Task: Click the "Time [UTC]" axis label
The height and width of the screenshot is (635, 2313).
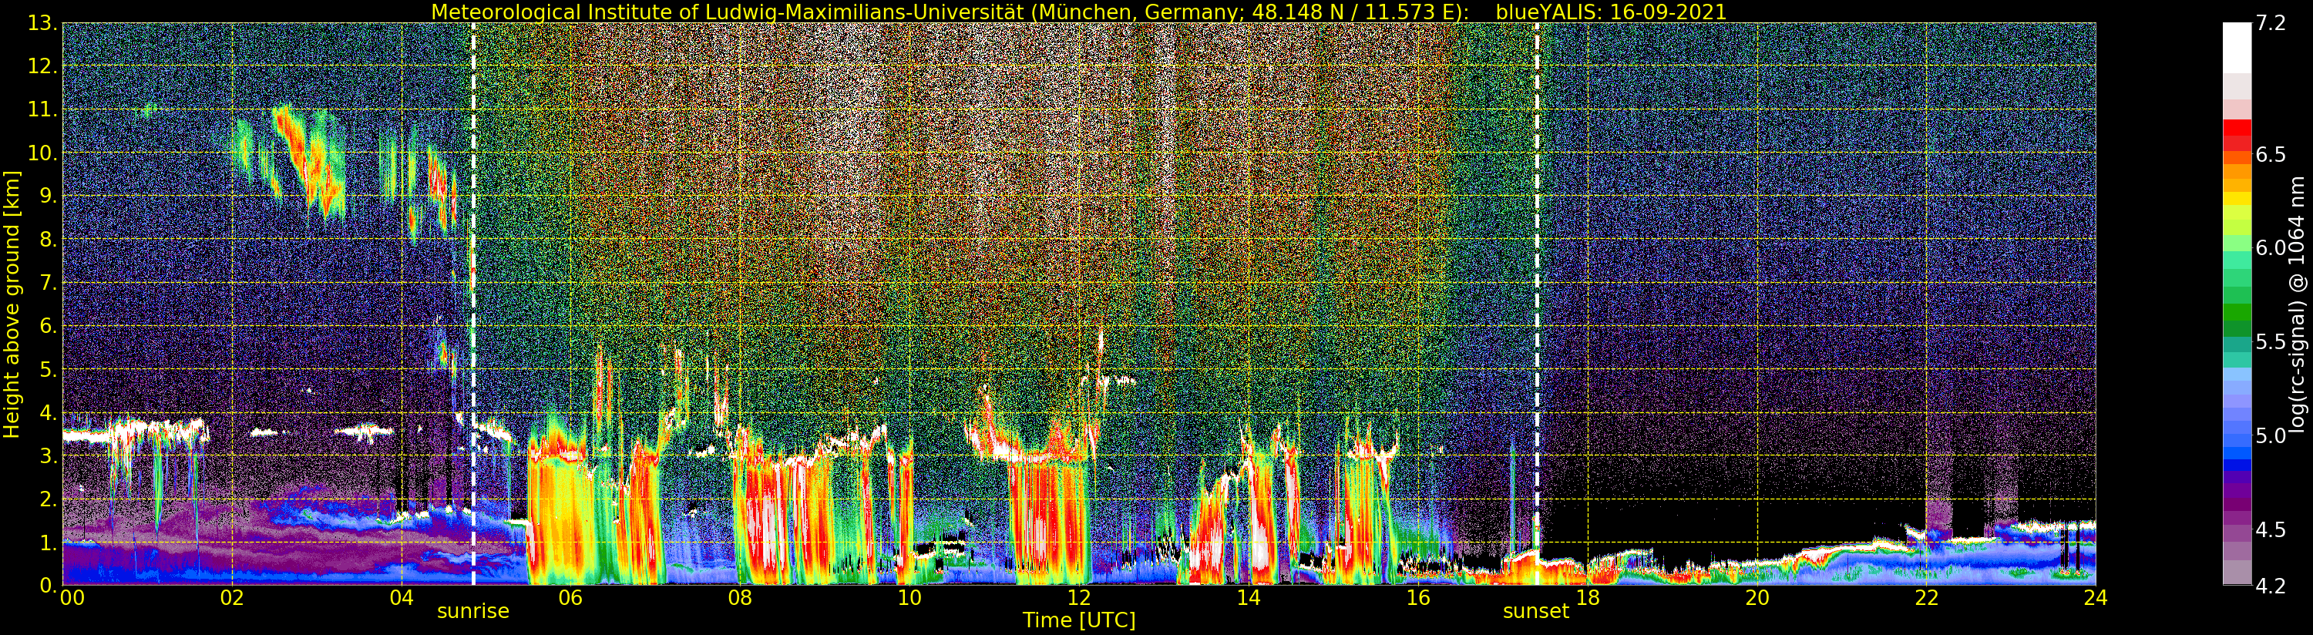Action: tap(1079, 620)
